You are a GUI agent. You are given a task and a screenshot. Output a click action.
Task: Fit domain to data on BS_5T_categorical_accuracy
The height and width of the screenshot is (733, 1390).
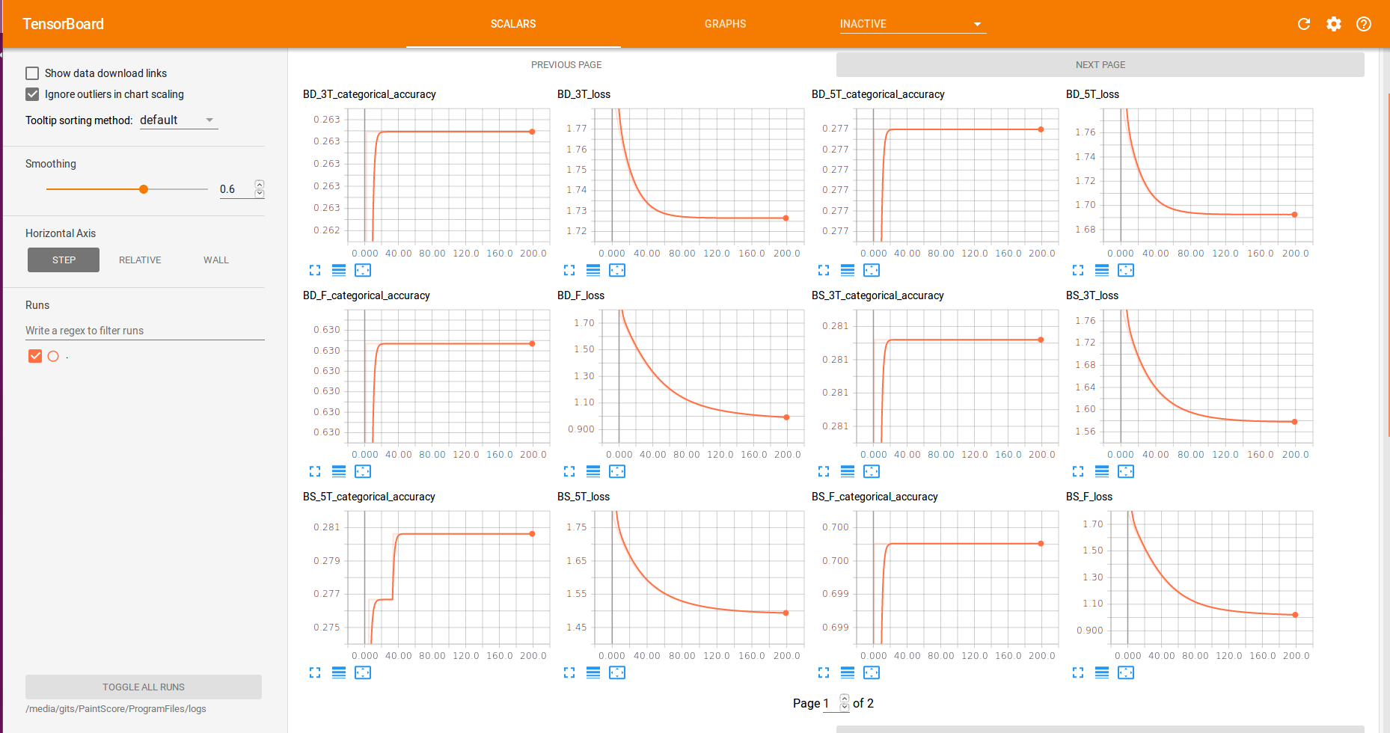point(363,672)
